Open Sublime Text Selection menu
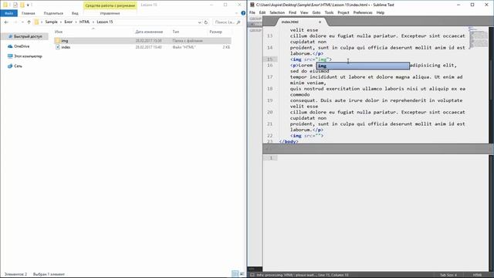This screenshot has height=278, width=494. (x=277, y=12)
